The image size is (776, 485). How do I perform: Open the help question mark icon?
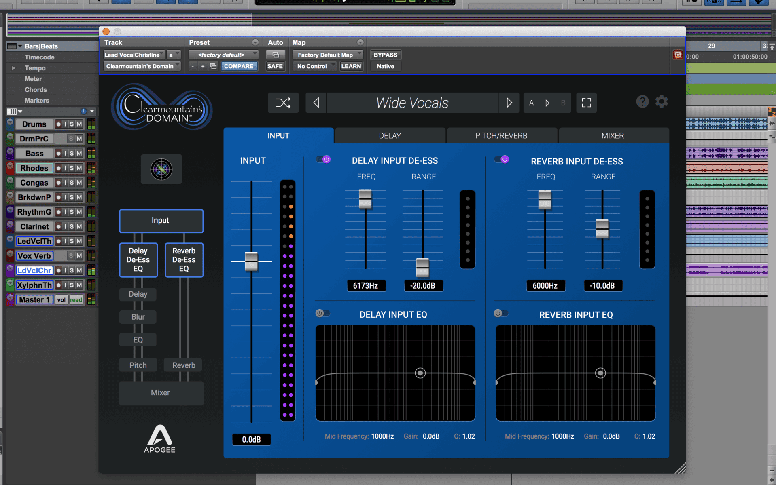[642, 101]
